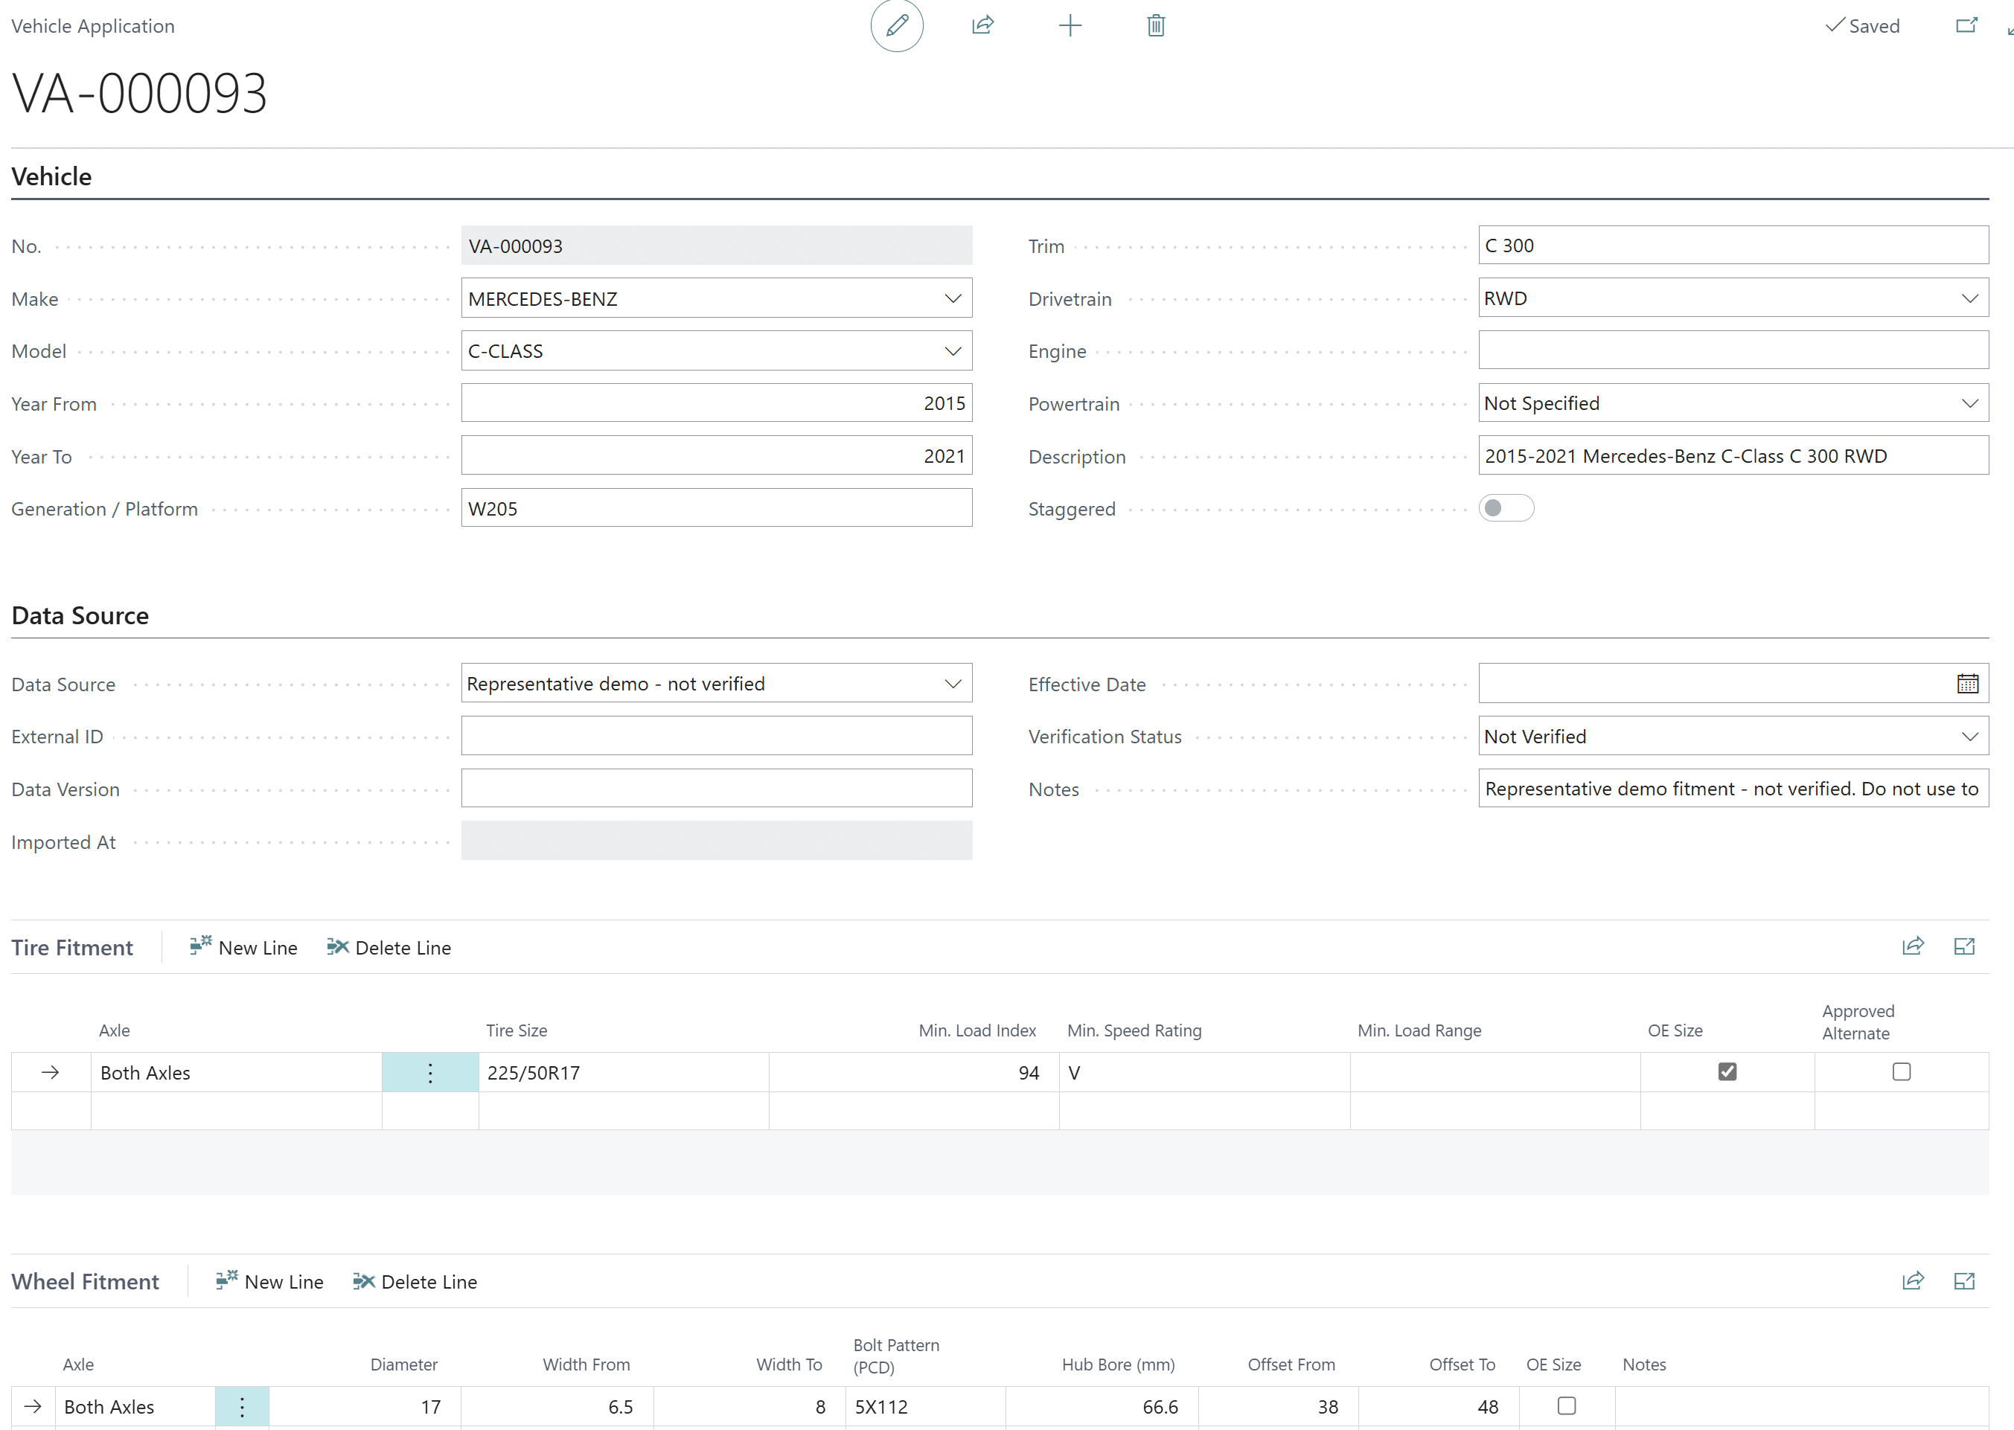The height and width of the screenshot is (1430, 2014).
Task: Open page in new window icon
Action: pos(1966,25)
